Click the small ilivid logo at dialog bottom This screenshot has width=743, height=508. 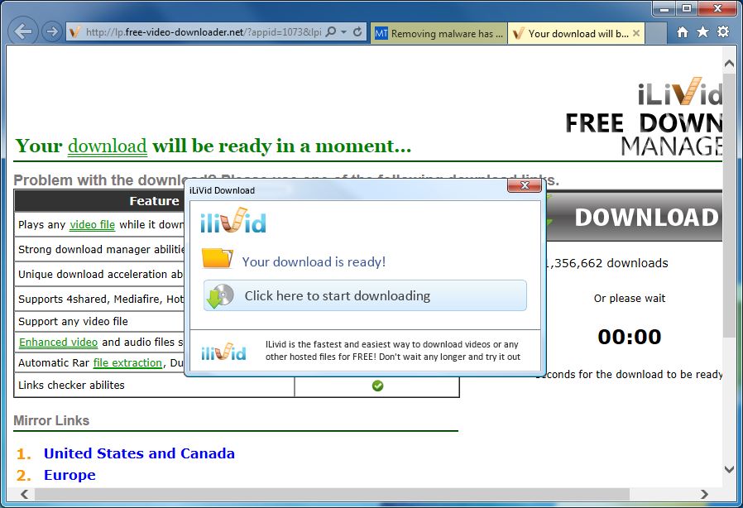click(223, 351)
